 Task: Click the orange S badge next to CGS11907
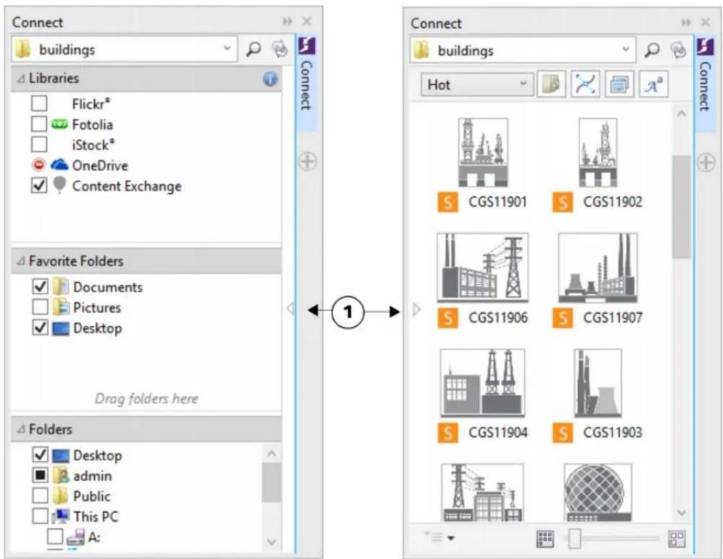[563, 318]
